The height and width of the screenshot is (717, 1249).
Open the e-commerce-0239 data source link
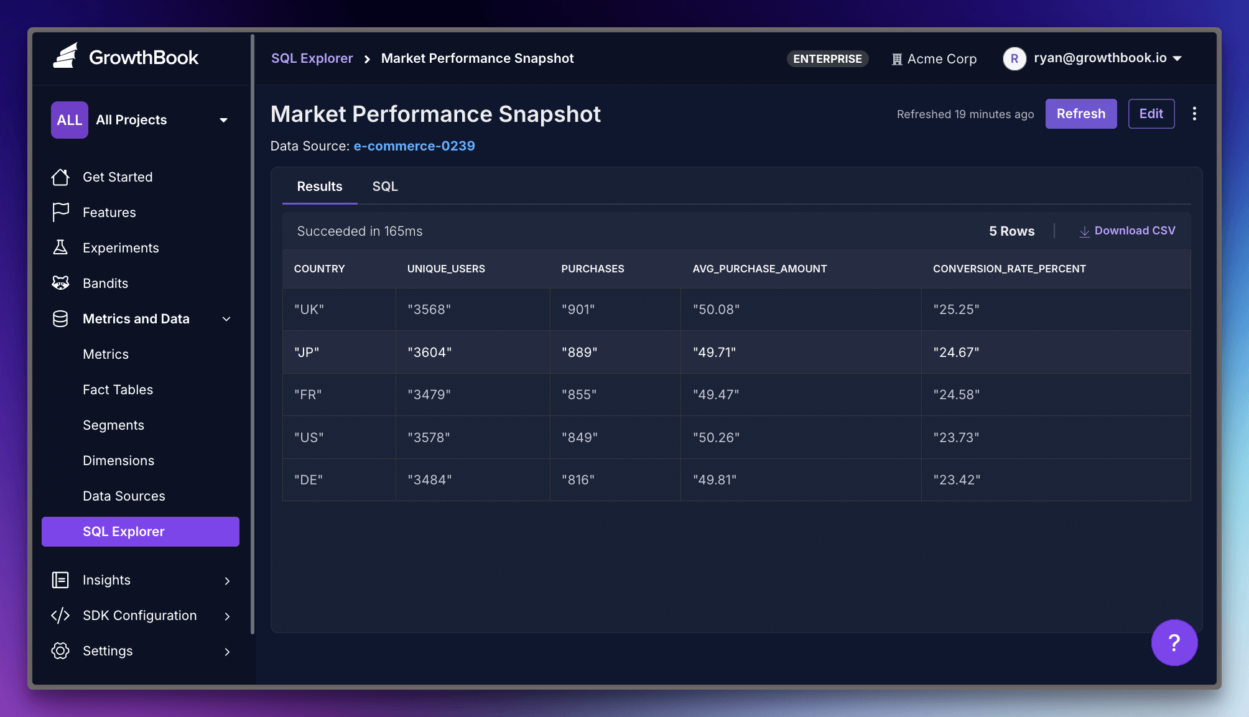coord(414,146)
